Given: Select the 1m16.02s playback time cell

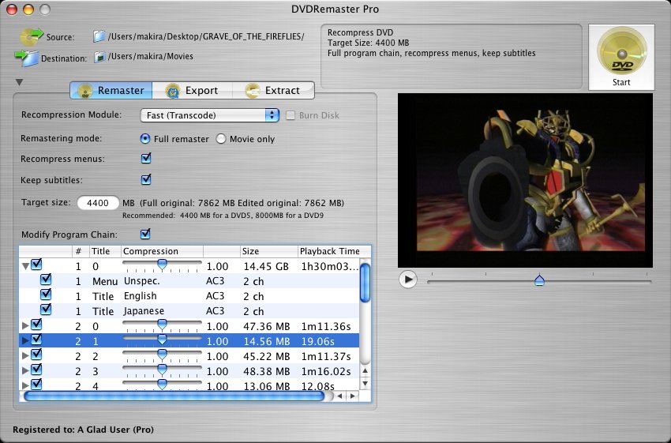Looking at the screenshot, I should [x=326, y=371].
